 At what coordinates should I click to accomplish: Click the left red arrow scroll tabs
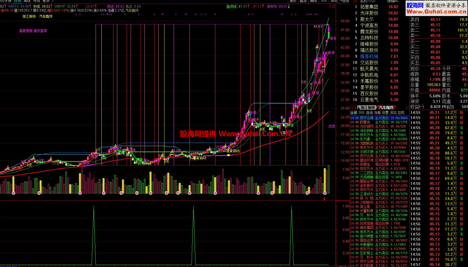[352, 107]
